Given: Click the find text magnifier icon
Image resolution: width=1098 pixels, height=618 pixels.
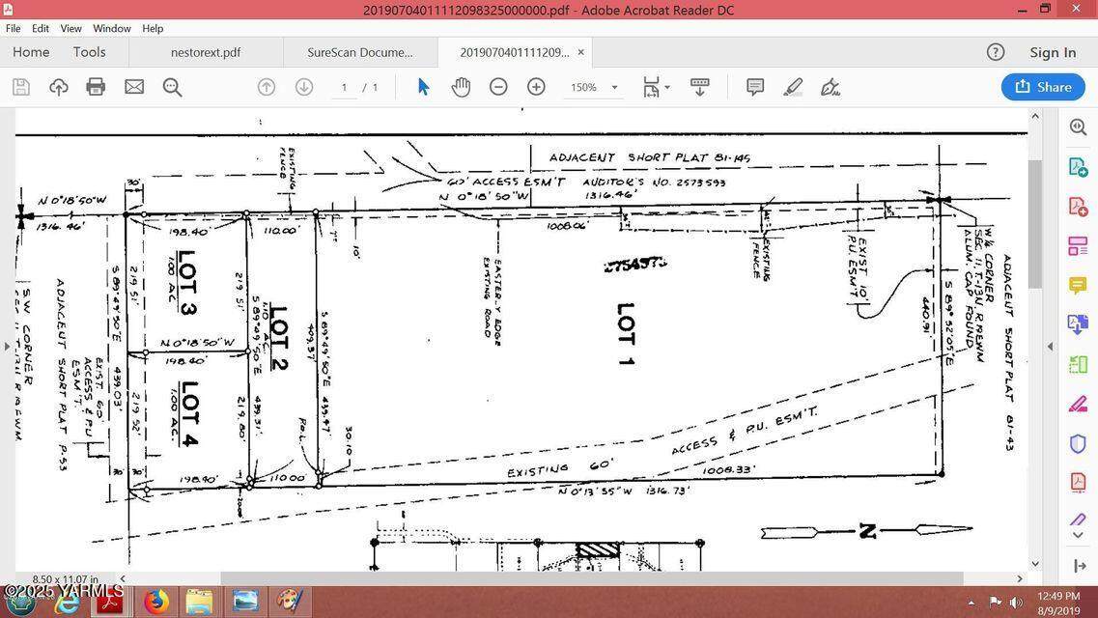Looking at the screenshot, I should coord(173,88).
